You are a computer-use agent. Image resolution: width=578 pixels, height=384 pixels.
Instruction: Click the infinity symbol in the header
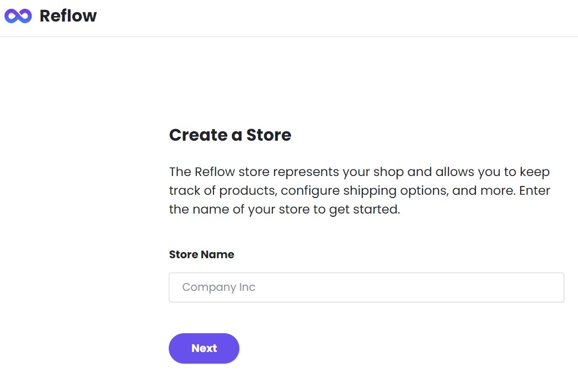pos(18,15)
